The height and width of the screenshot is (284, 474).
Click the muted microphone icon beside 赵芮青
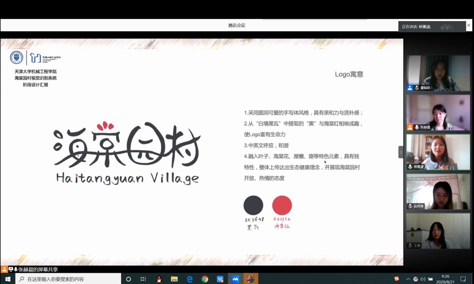click(410, 206)
